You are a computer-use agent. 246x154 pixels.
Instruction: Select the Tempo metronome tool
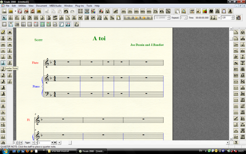230,11
